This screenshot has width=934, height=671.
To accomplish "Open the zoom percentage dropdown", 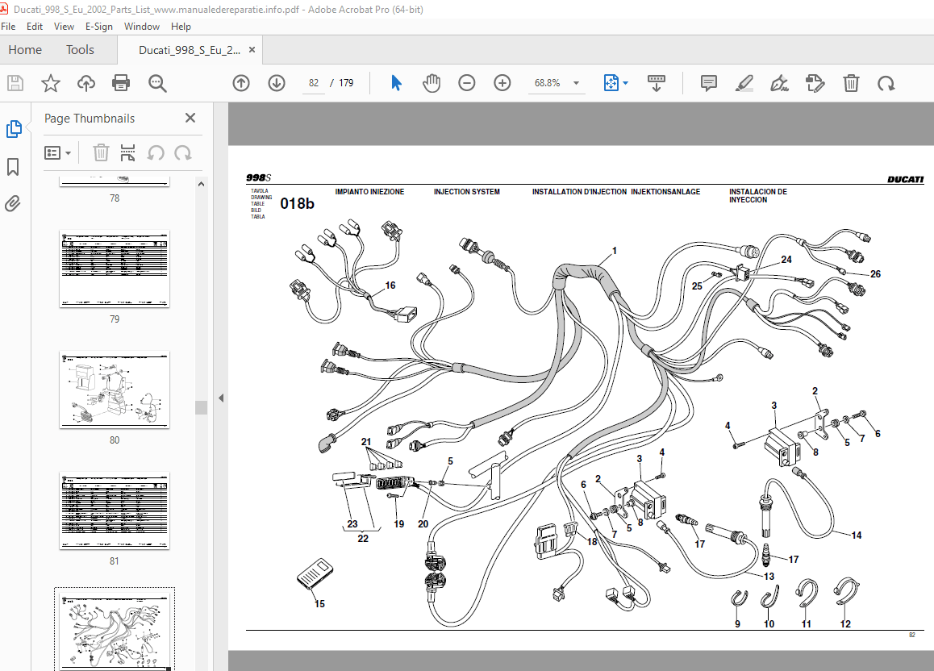I will (575, 82).
